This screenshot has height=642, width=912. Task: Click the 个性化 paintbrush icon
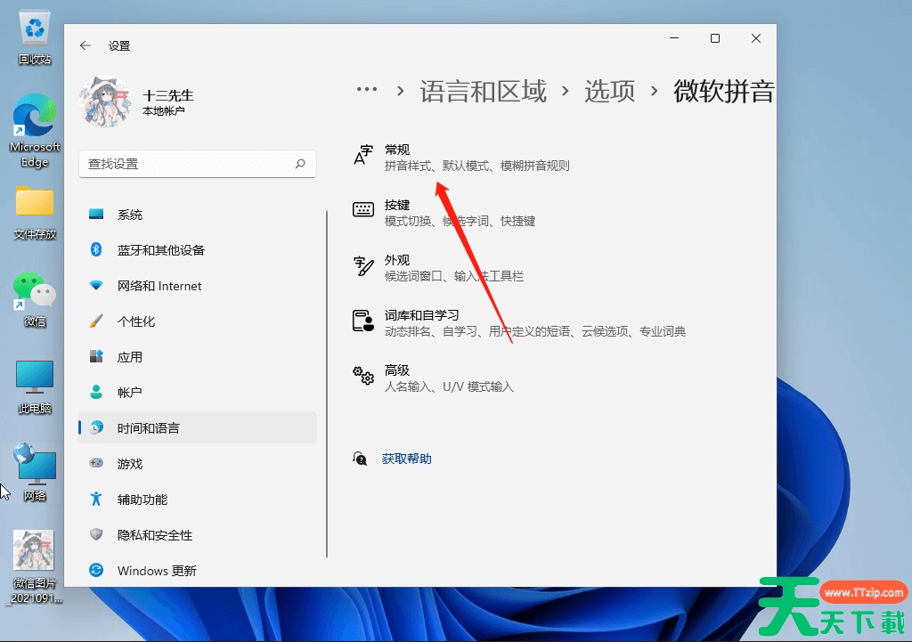point(96,321)
